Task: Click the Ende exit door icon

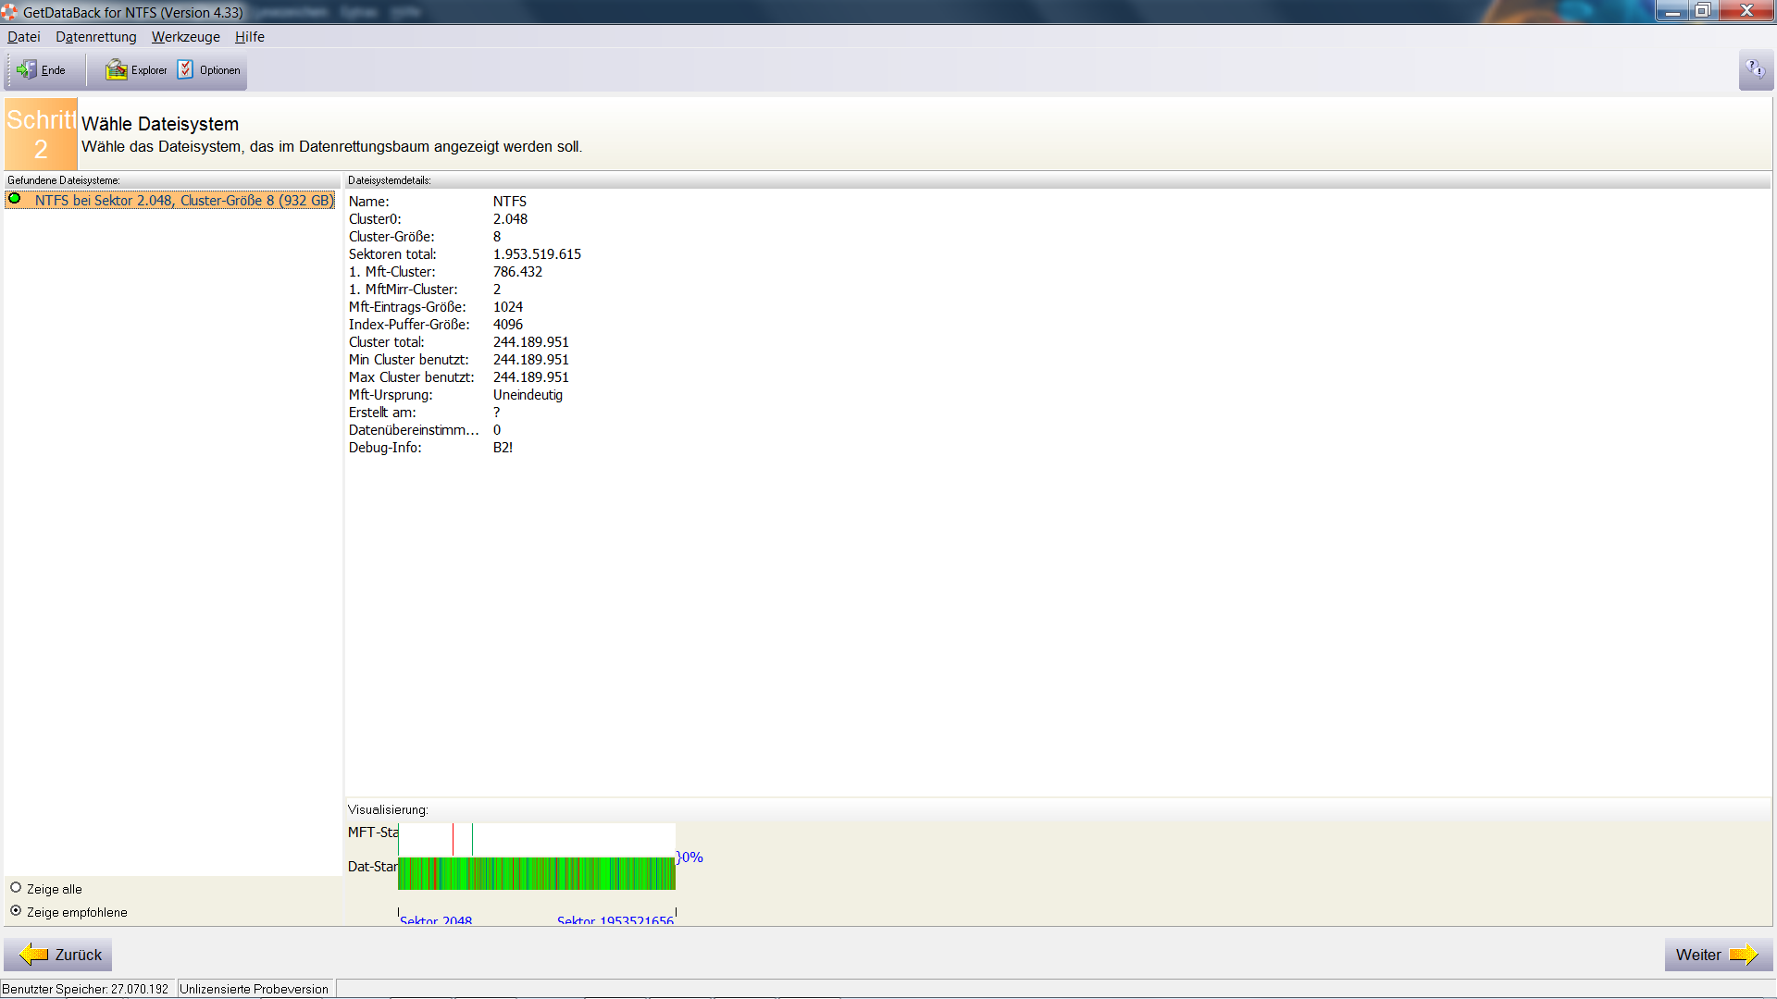Action: pos(27,70)
